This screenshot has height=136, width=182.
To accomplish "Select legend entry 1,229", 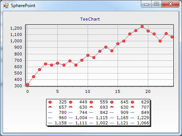I will point(143,118).
